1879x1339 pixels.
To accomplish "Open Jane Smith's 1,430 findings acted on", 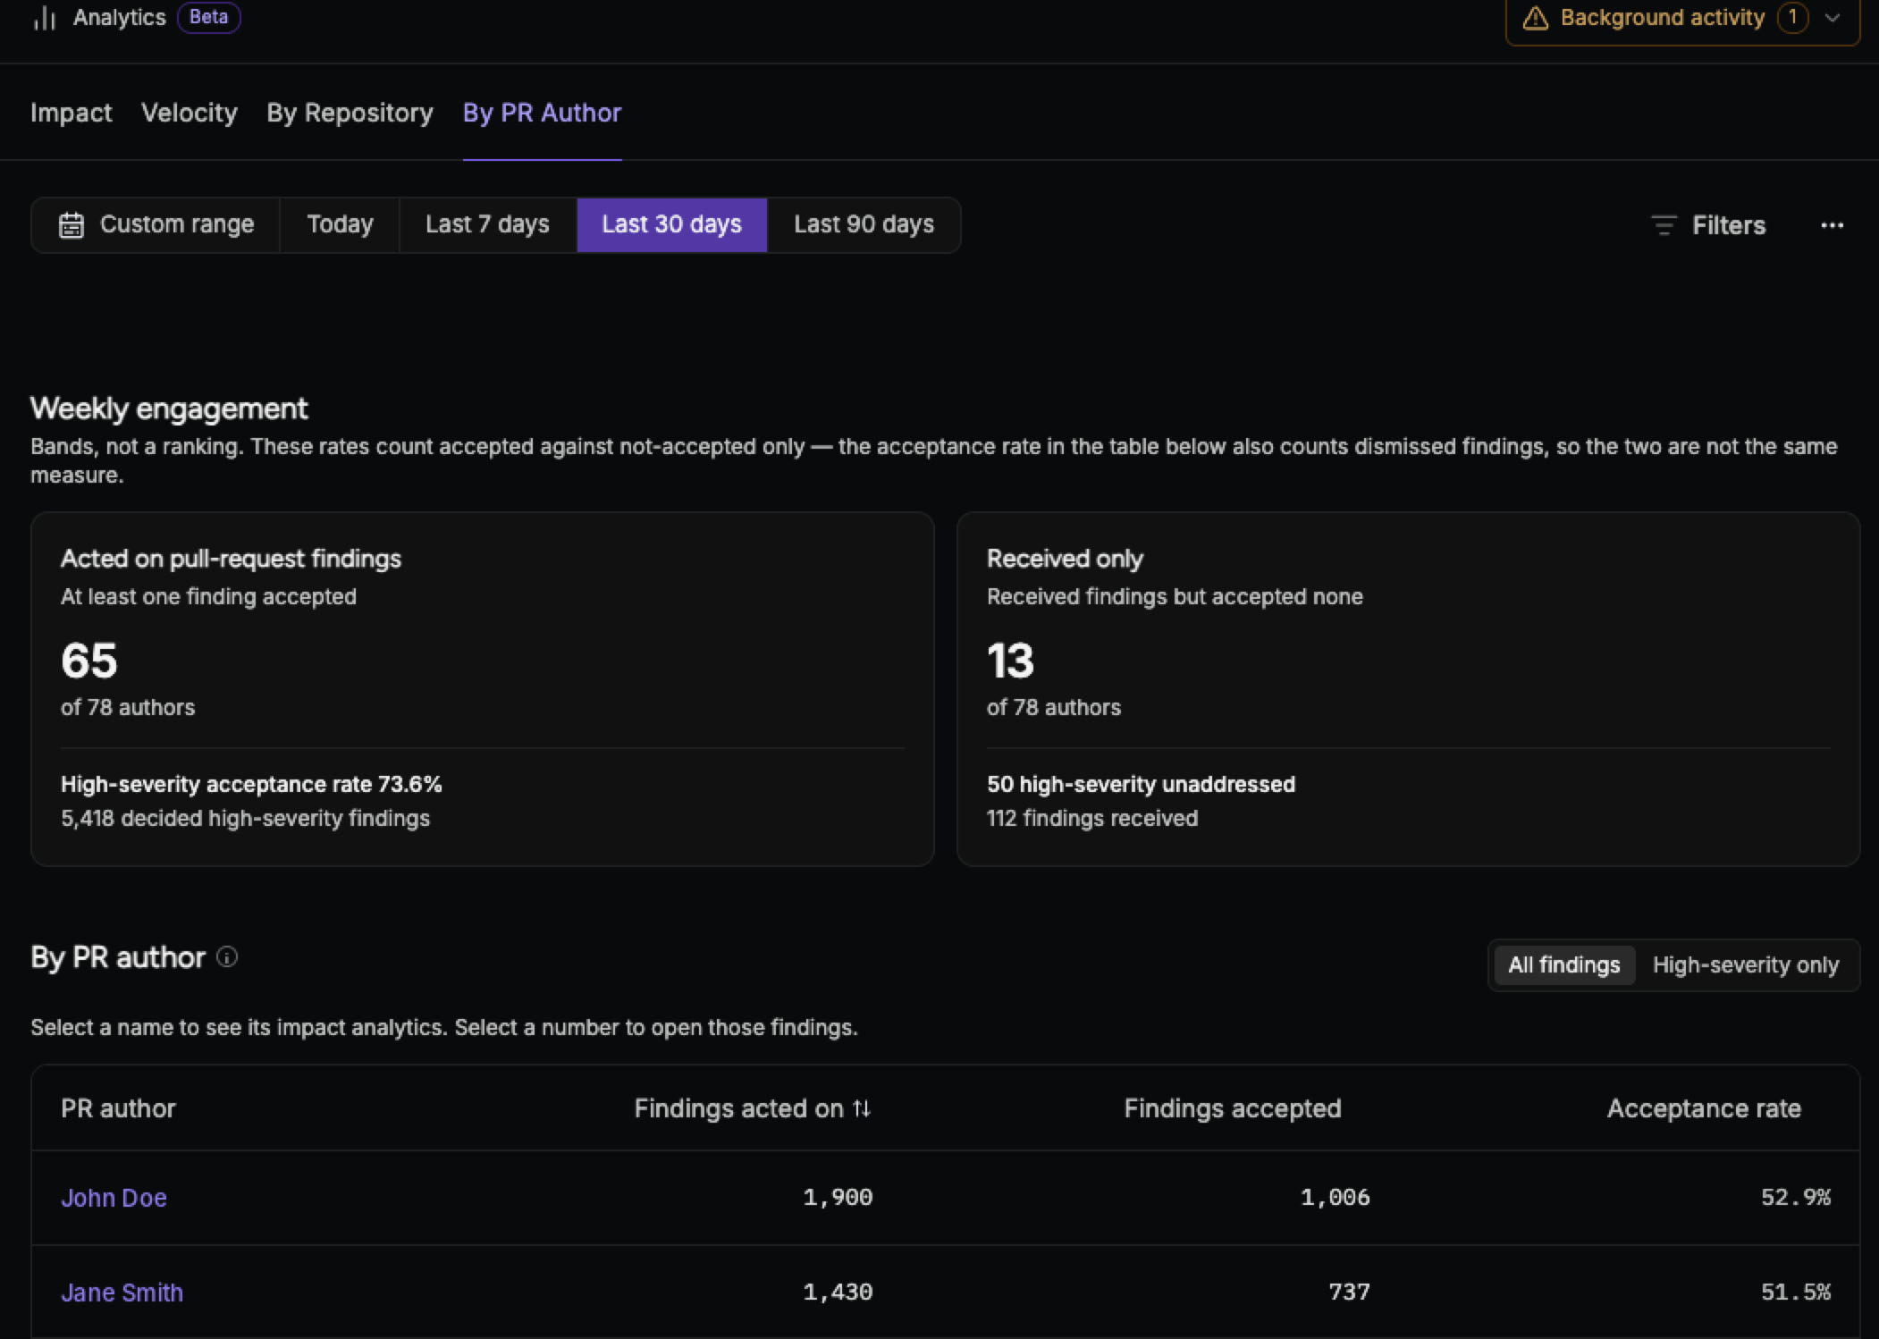I will (838, 1293).
